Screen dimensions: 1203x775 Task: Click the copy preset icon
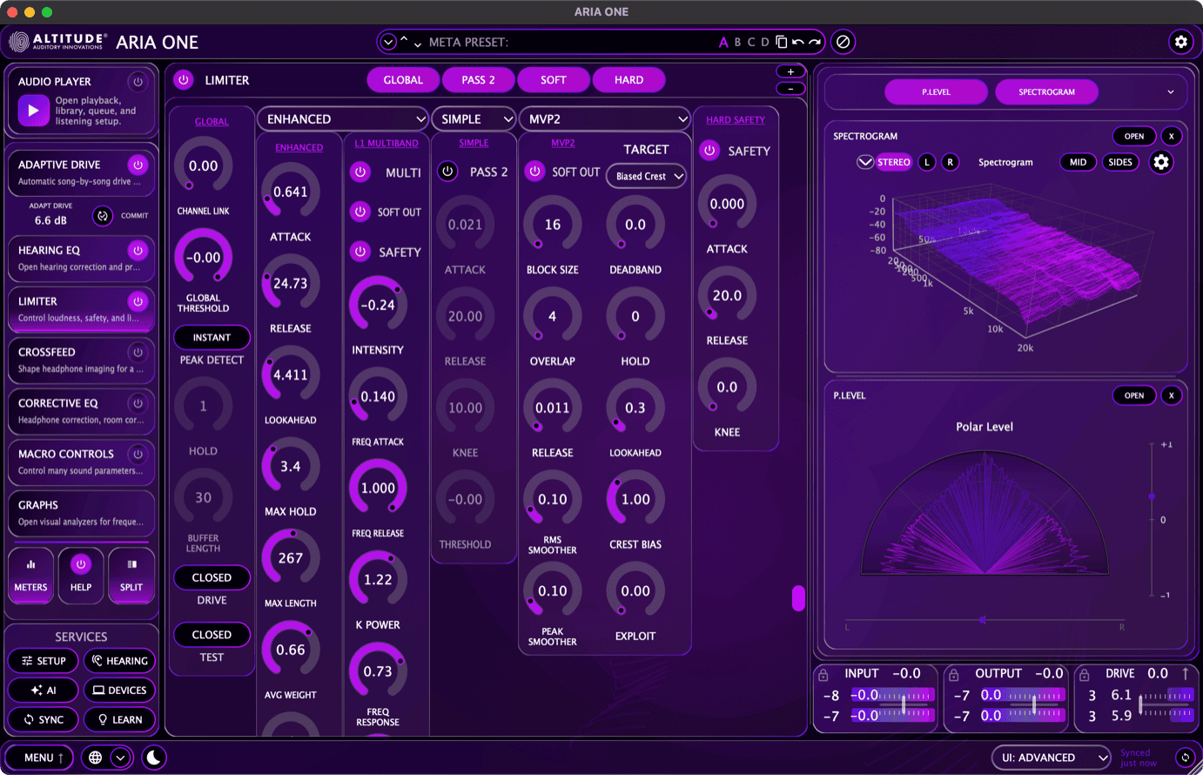click(782, 42)
